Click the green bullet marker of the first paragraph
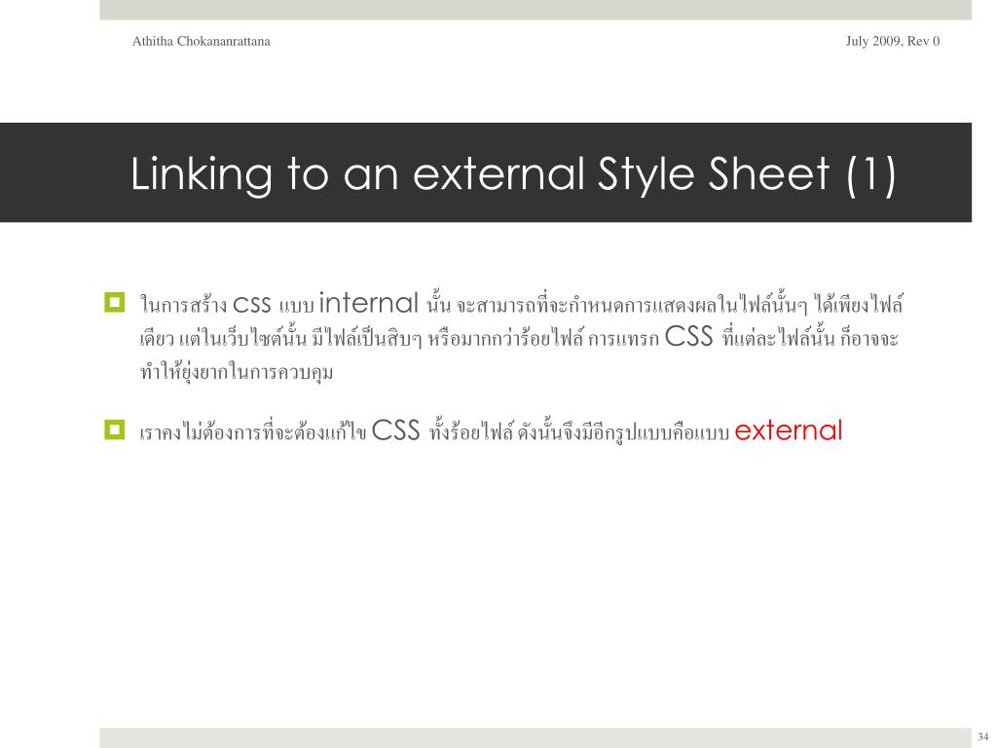The width and height of the screenshot is (997, 748). pyautogui.click(x=115, y=302)
